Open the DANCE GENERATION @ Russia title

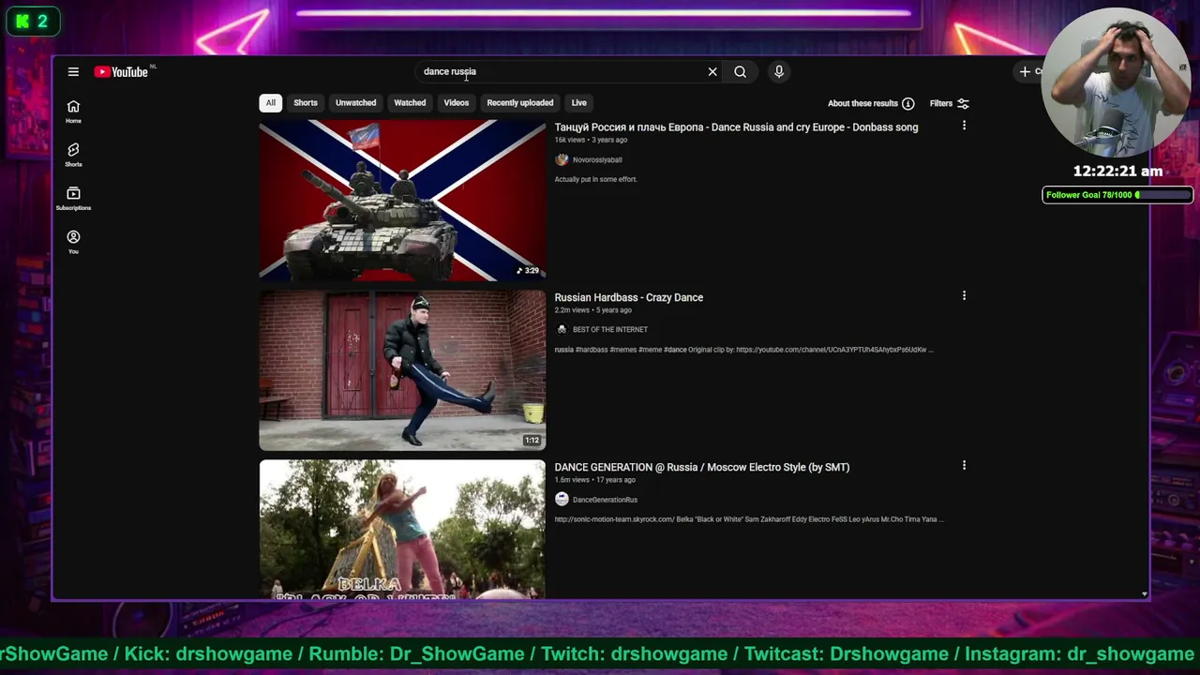(x=701, y=467)
